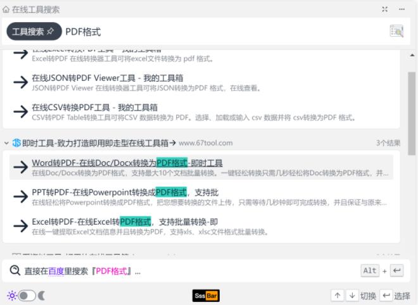Screen dimensions: 418x305
Task: Click the SssBar logo at bottom
Action: [205, 296]
